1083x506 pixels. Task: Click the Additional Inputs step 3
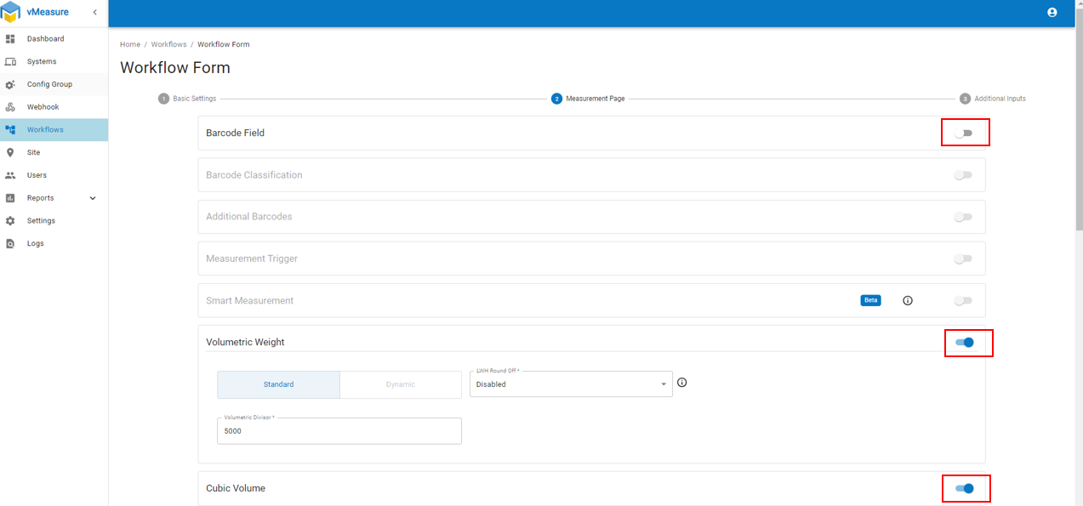(x=993, y=99)
